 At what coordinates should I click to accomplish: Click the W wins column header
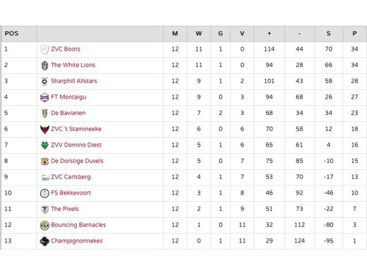[199, 34]
